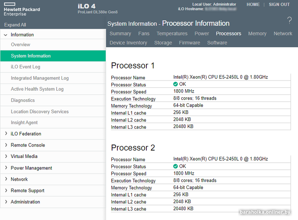Click Processor 2 L2 cache 2048 KB

point(182,201)
